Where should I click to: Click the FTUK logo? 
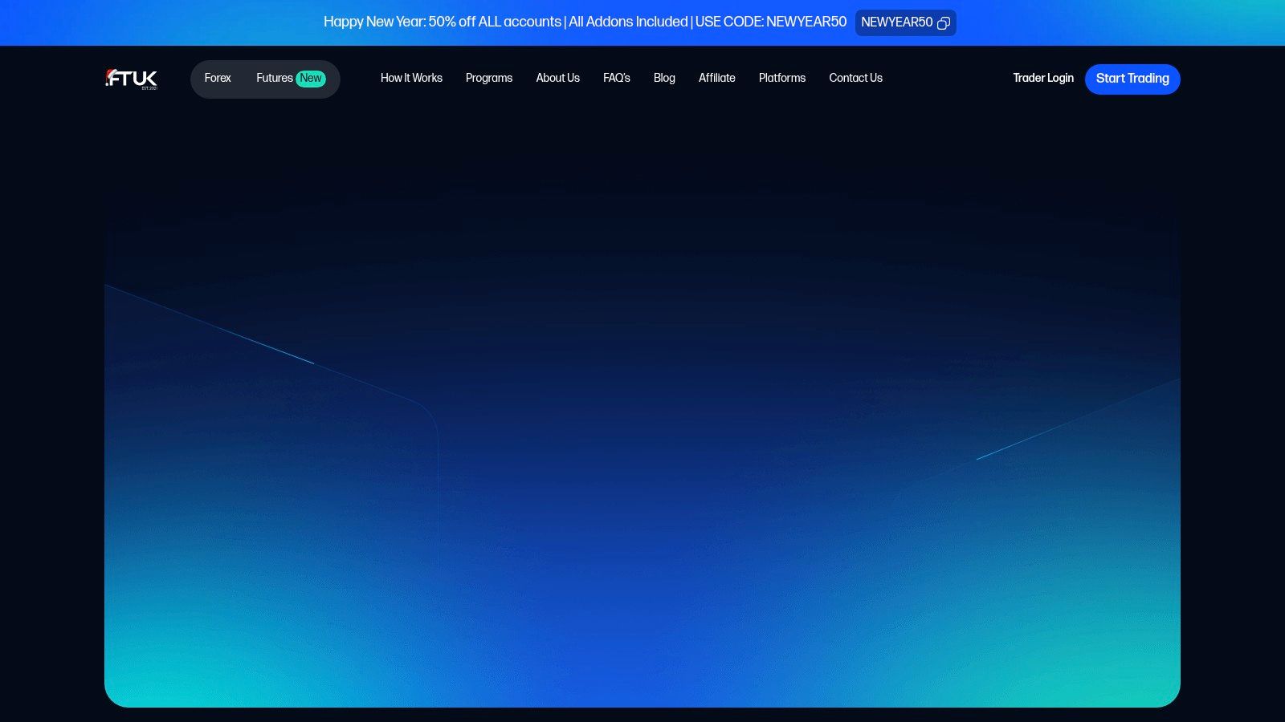131,79
